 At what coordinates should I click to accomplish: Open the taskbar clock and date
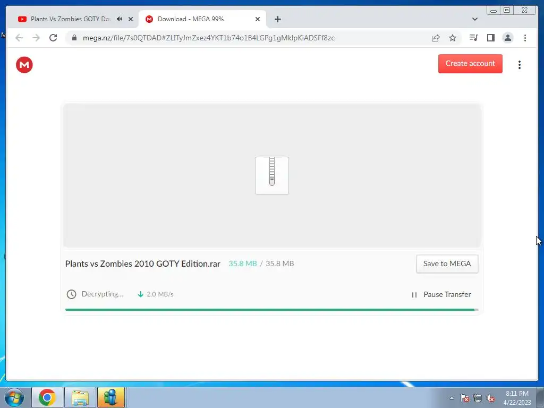[x=517, y=398]
